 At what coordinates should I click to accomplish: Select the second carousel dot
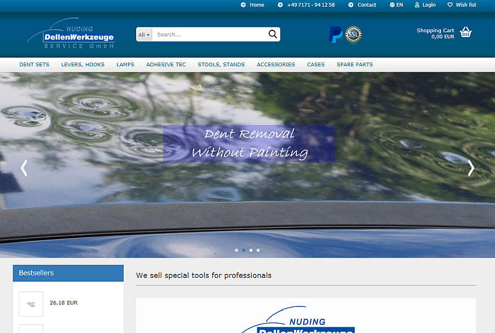(244, 250)
